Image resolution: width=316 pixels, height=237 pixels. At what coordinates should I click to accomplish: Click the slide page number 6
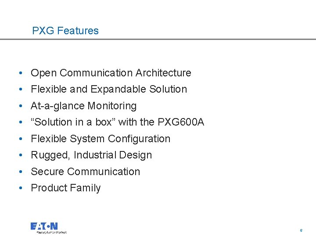(x=301, y=230)
